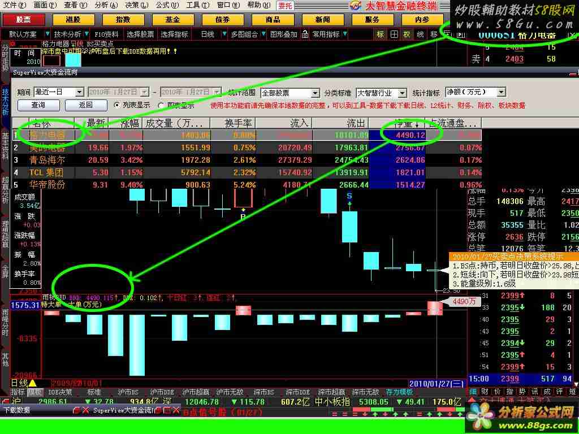
Task: Click the 标 toolbar icon
Action: click(381, 34)
